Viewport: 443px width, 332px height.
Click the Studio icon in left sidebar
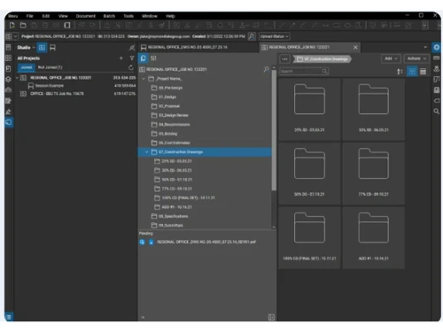9,122
